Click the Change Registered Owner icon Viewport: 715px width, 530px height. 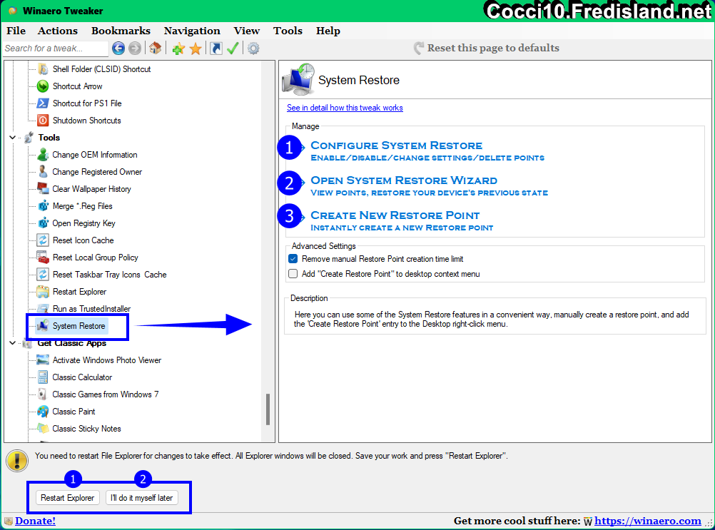click(x=43, y=172)
